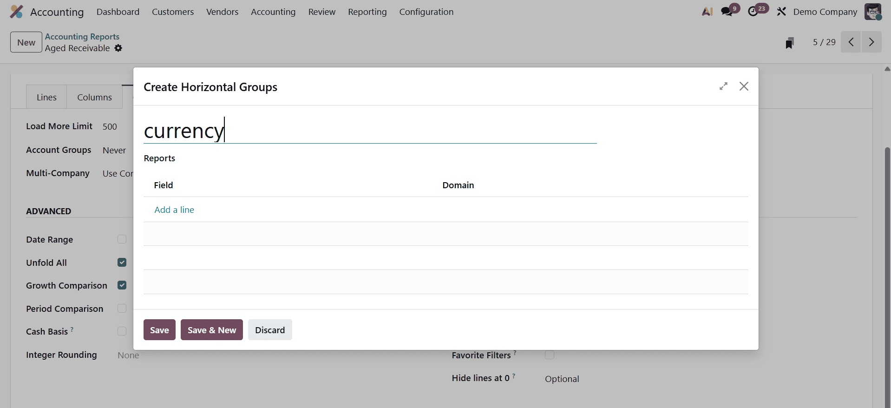Screen dimensions: 891x408
Task: Open the Hide lines at 0 selector
Action: pyautogui.click(x=562, y=379)
